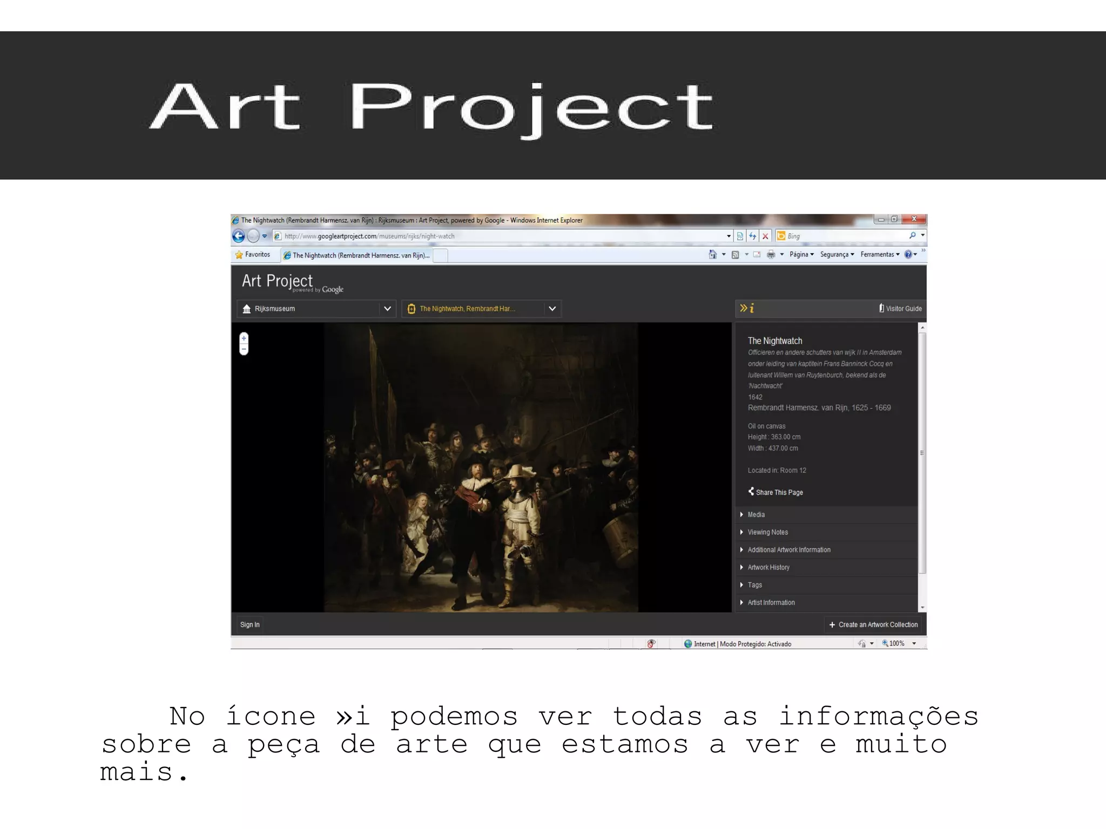Restore down the Internet Explorer window

click(x=894, y=219)
